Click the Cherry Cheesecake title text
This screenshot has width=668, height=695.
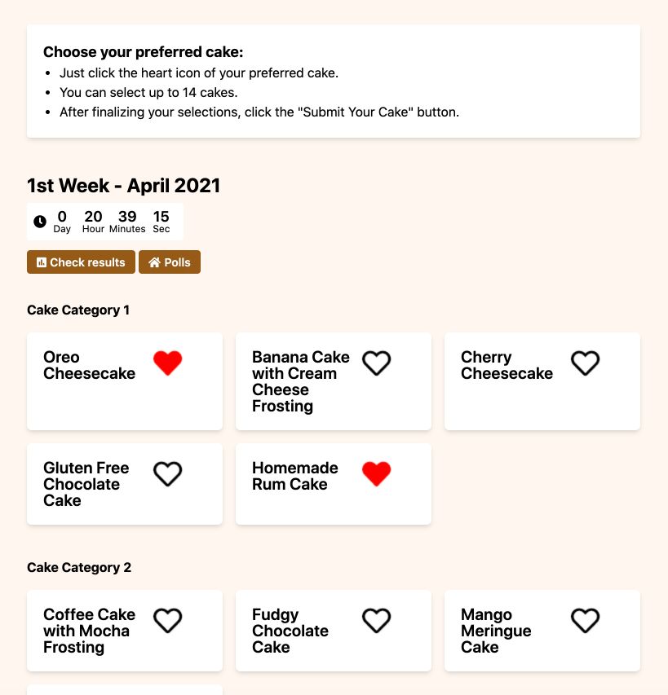click(507, 366)
